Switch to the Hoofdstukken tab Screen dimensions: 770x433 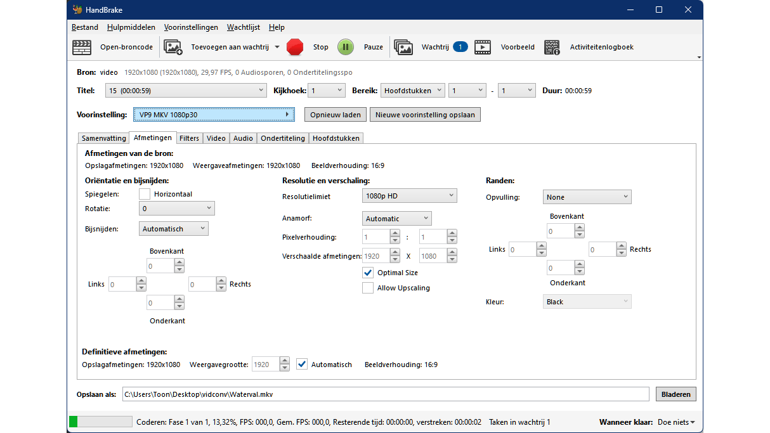(336, 138)
